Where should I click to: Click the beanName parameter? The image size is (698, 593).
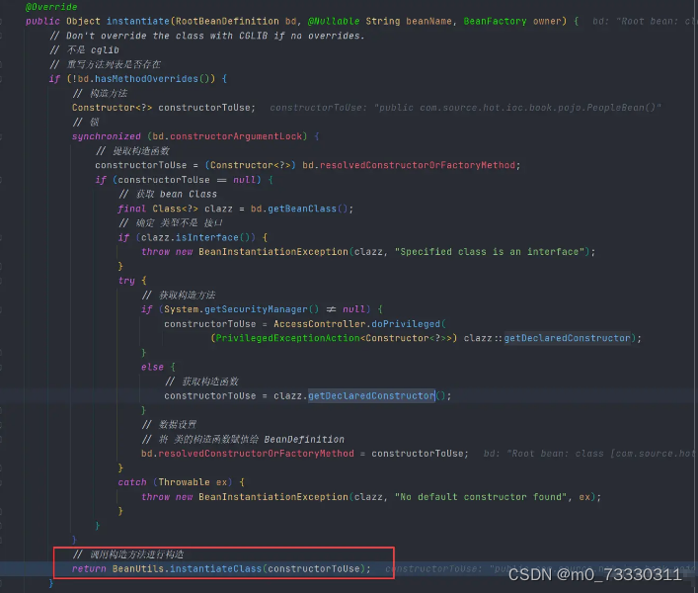pyautogui.click(x=428, y=21)
